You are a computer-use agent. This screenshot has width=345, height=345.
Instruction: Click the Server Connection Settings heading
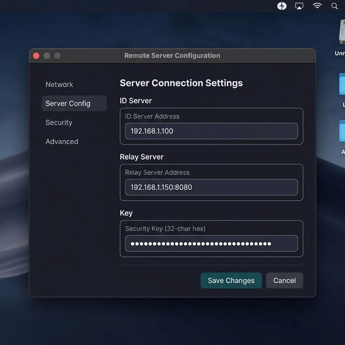click(181, 83)
